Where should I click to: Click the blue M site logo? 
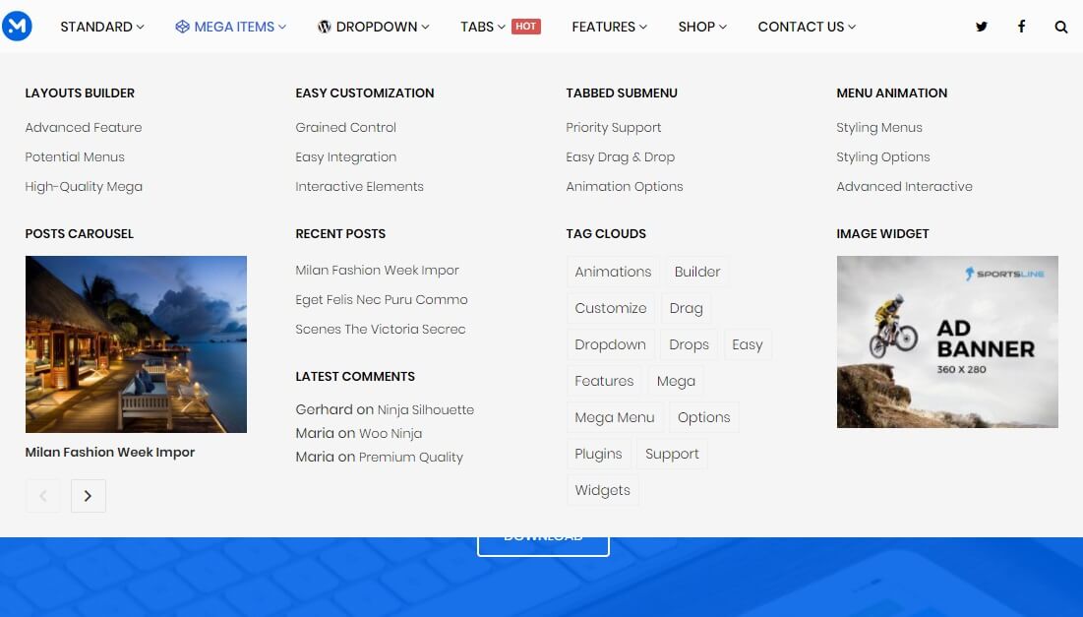[18, 27]
